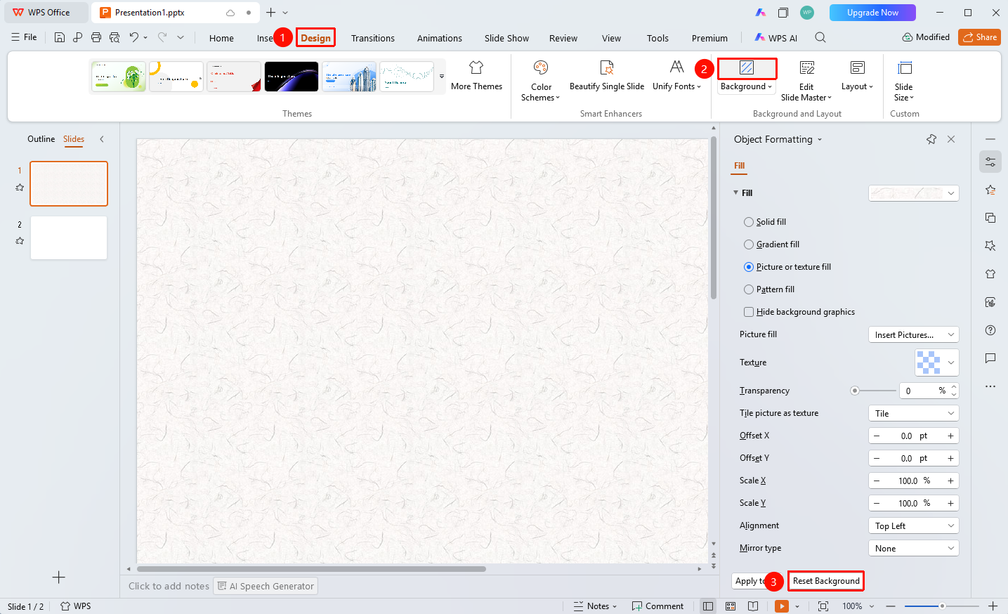1008x614 pixels.
Task: Open the Picture fill Insert Pictures dropdown
Action: pyautogui.click(x=914, y=335)
